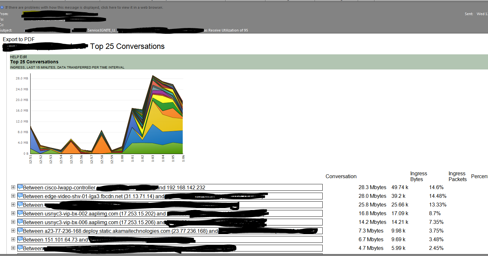Expand the 151.101.64.73 conversation row
Screen dimensions: 488x256
pos(13,239)
